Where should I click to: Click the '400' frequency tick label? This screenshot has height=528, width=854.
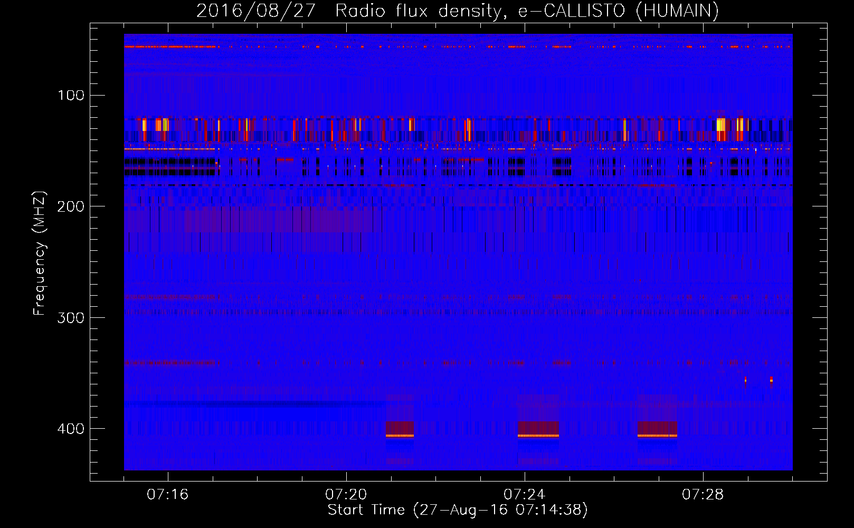[x=71, y=429]
